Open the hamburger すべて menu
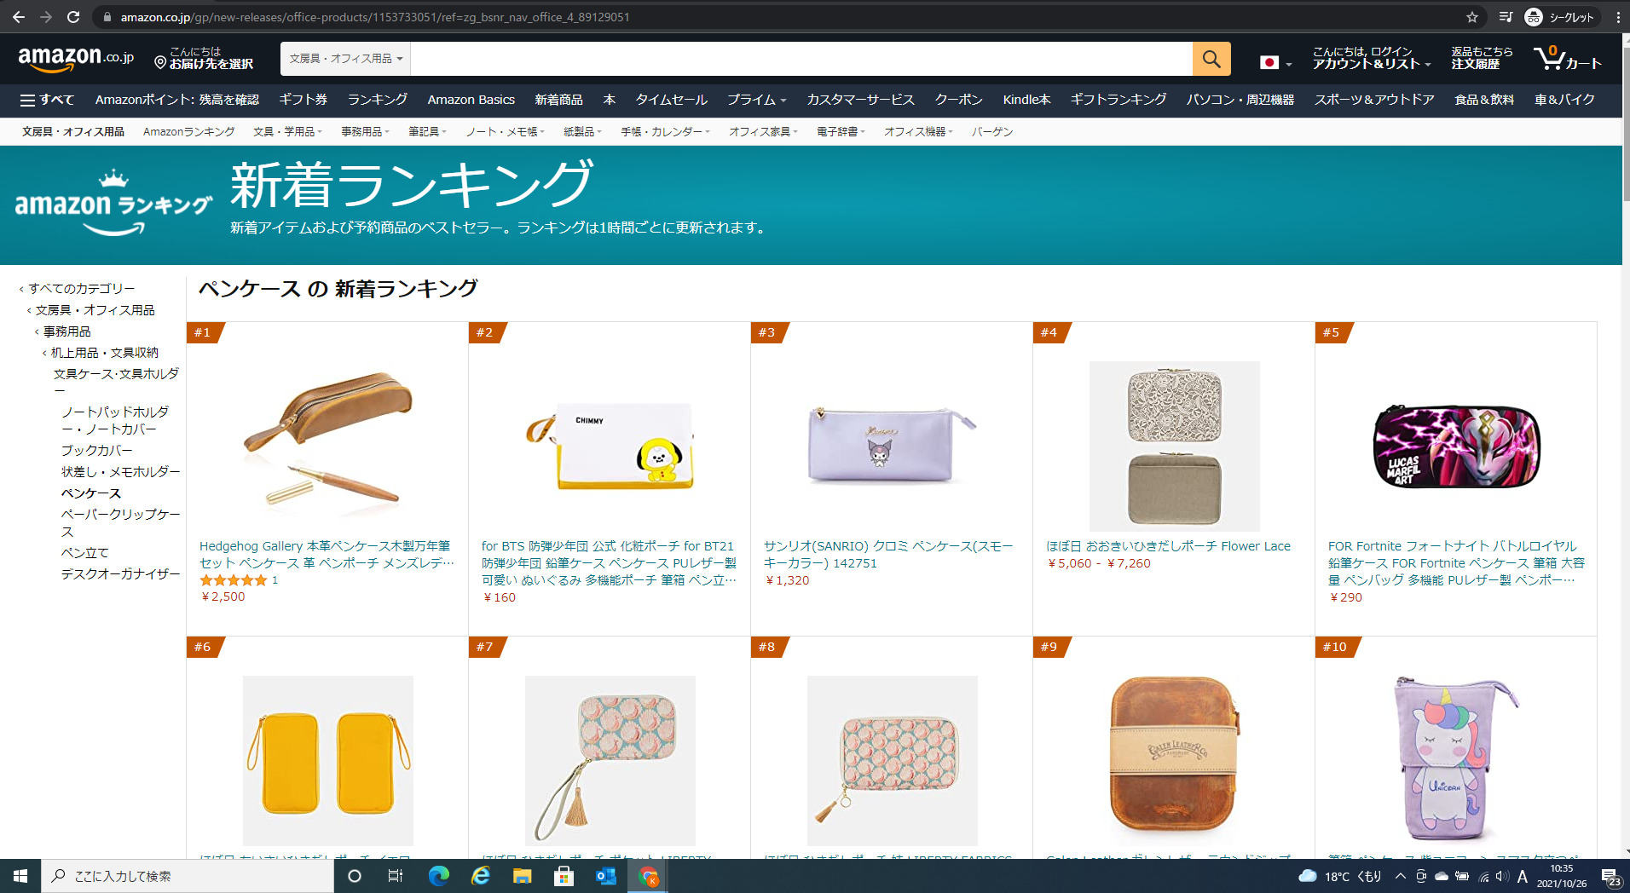The width and height of the screenshot is (1630, 893). pyautogui.click(x=47, y=100)
